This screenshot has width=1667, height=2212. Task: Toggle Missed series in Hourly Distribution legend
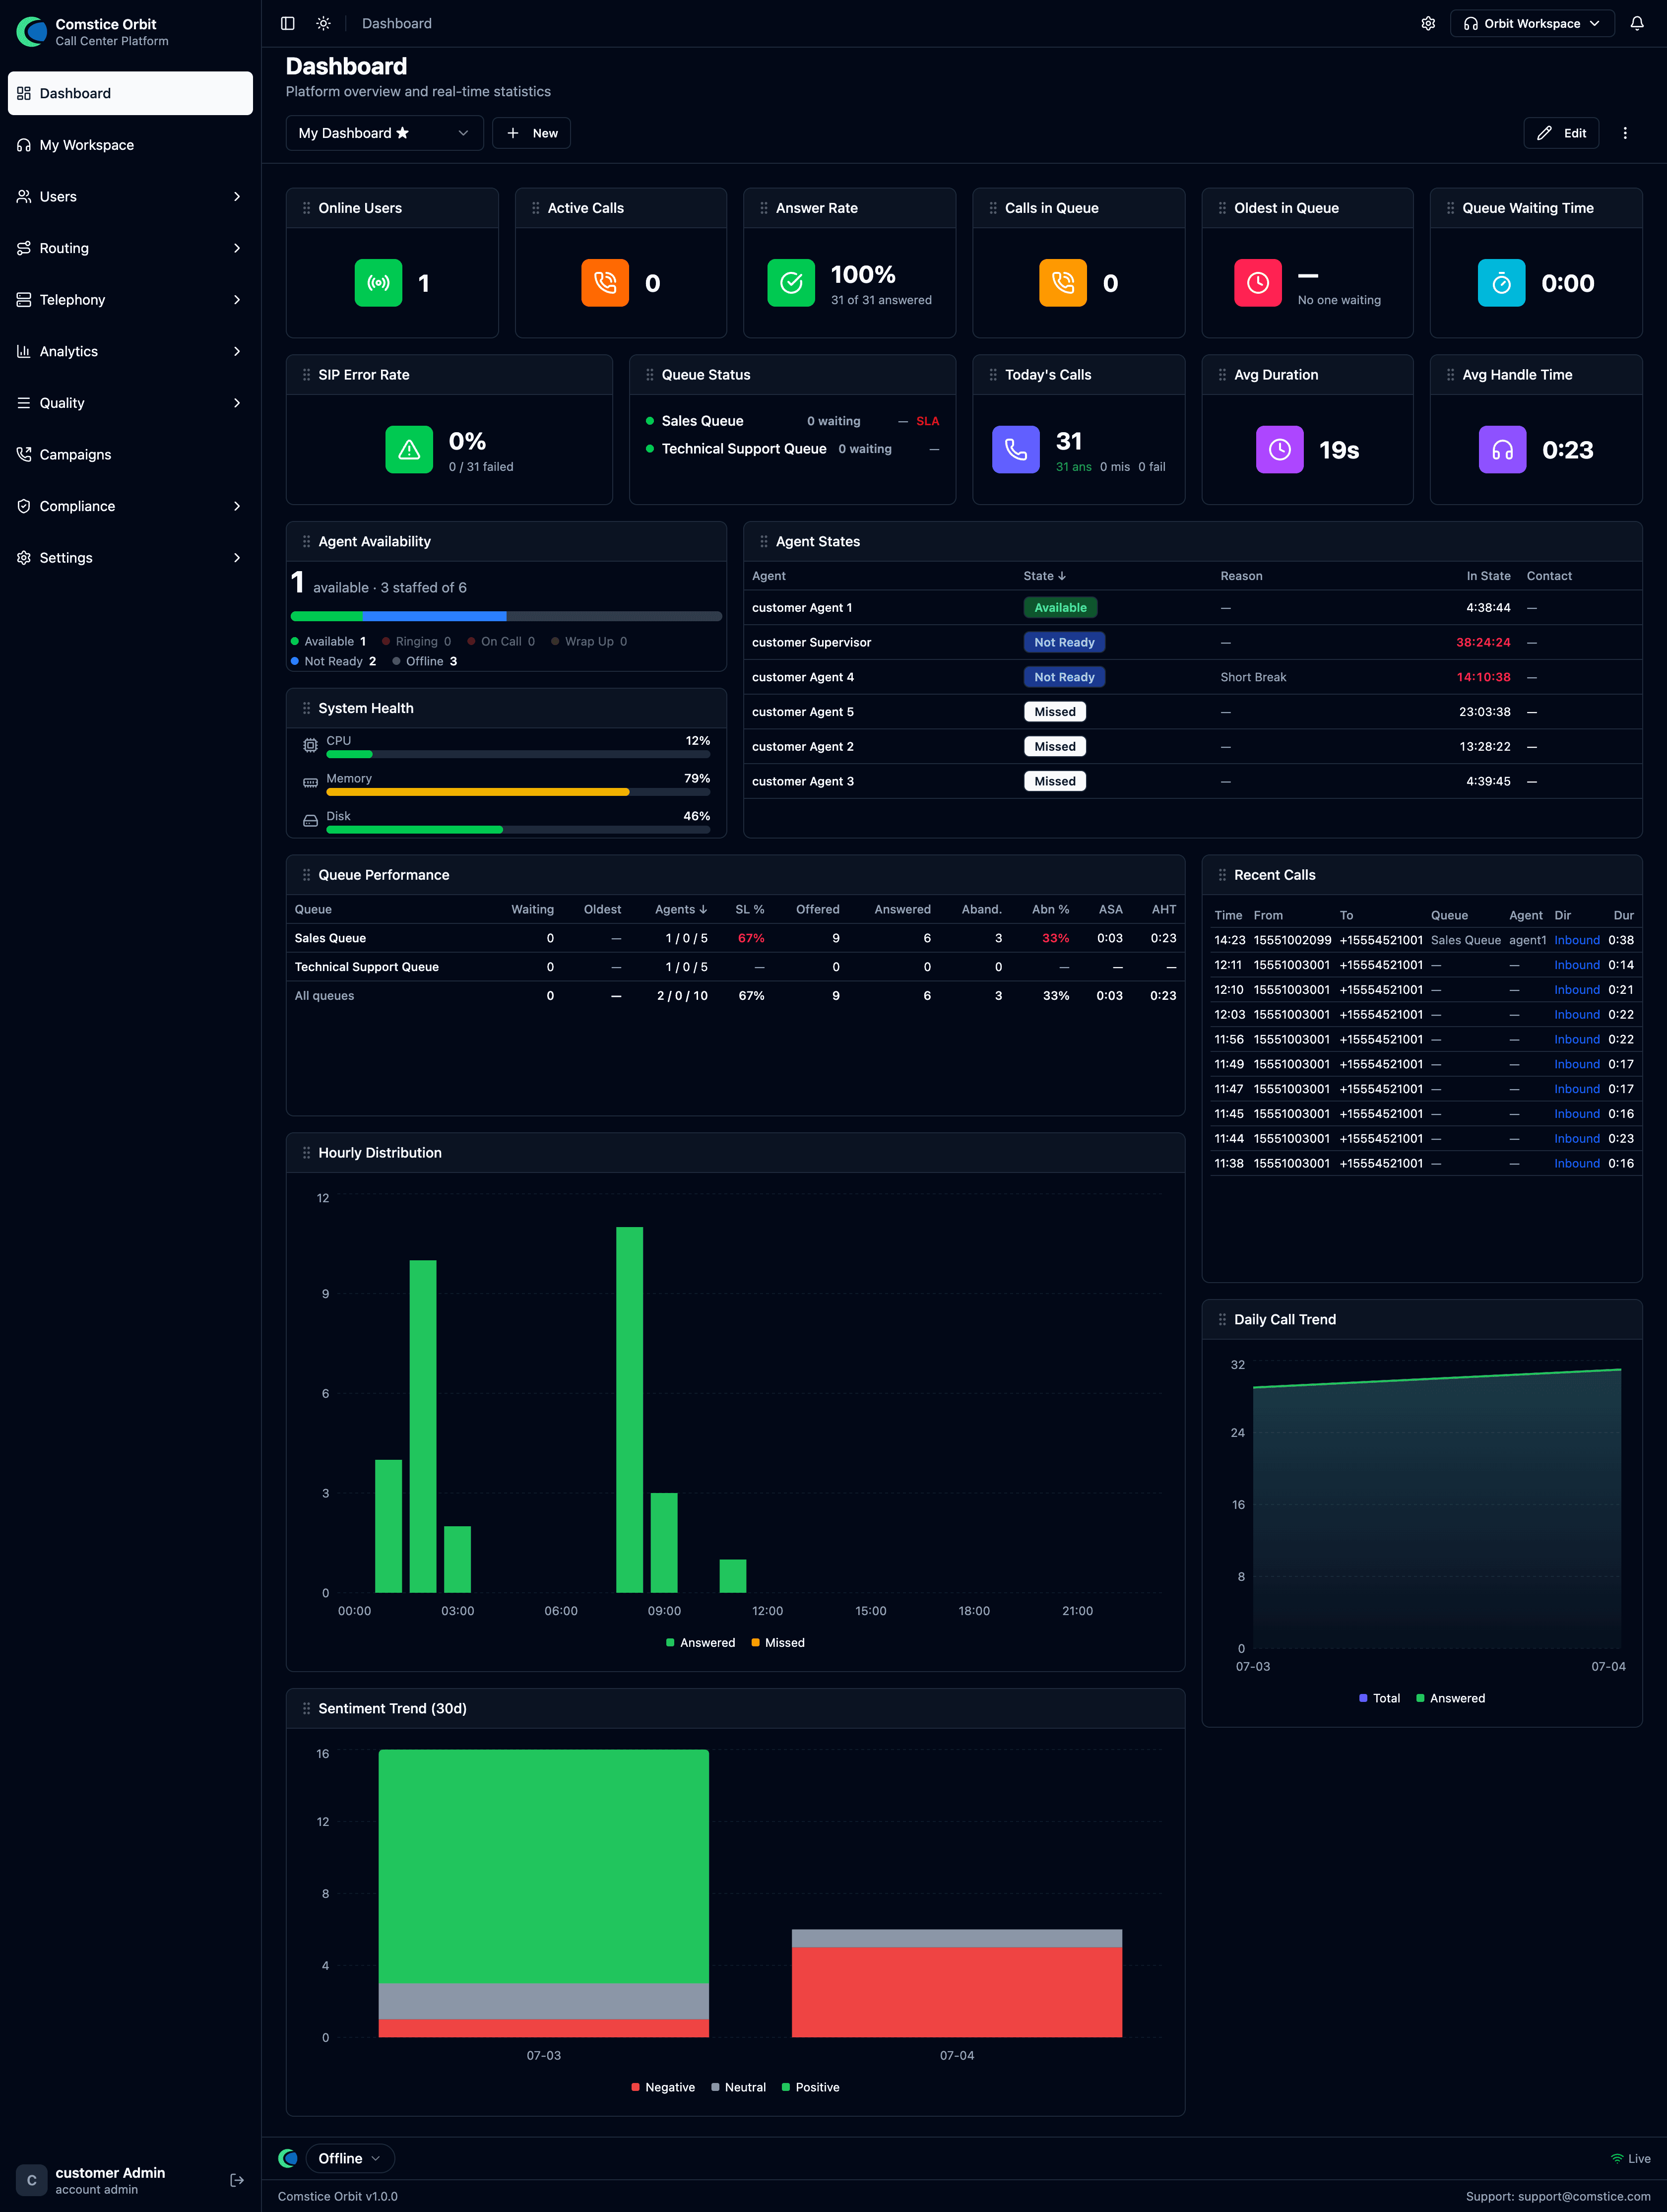[778, 1643]
